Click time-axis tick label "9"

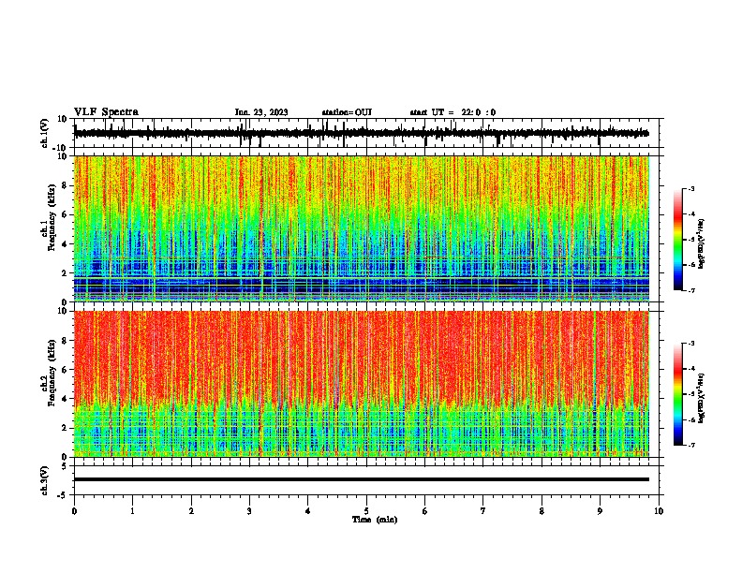point(600,511)
